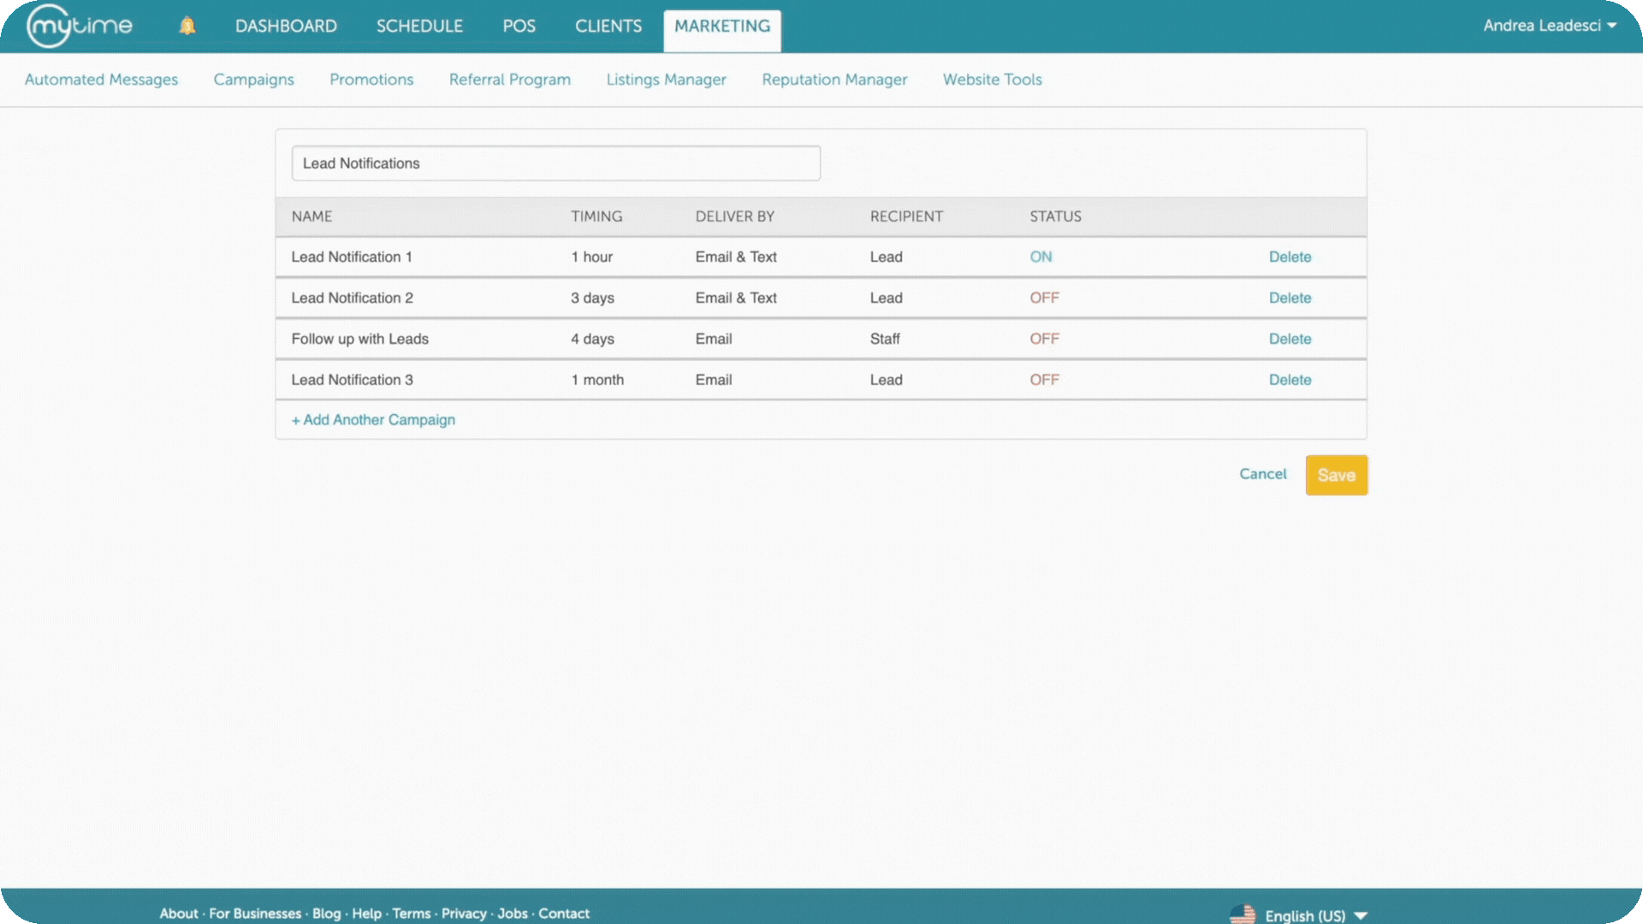Open the Blog footer link
Viewport: 1643px width, 924px height.
[326, 914]
